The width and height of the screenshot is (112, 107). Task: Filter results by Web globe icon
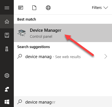[x=48, y=8]
